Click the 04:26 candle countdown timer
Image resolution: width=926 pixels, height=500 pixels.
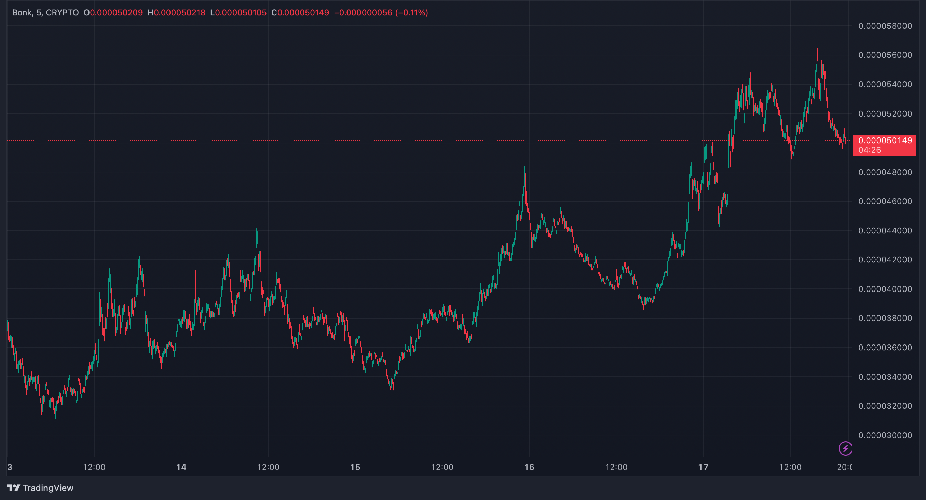click(x=870, y=150)
